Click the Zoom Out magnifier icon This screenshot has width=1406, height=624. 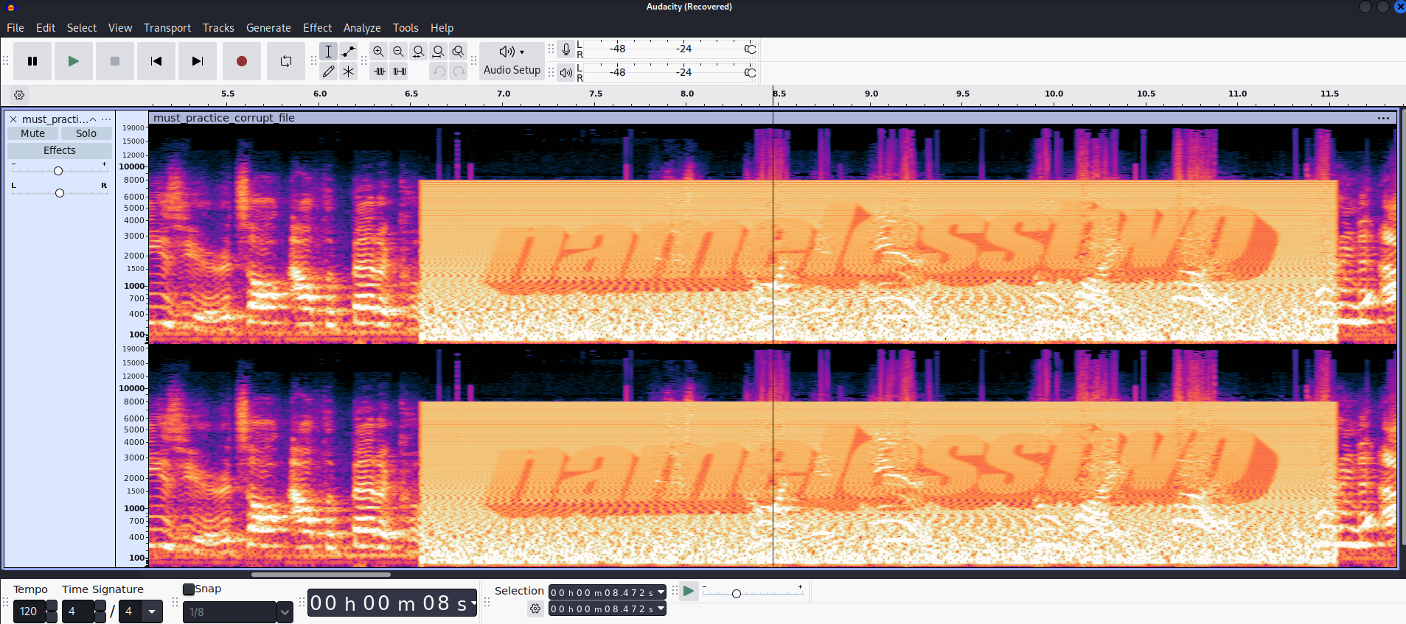399,51
